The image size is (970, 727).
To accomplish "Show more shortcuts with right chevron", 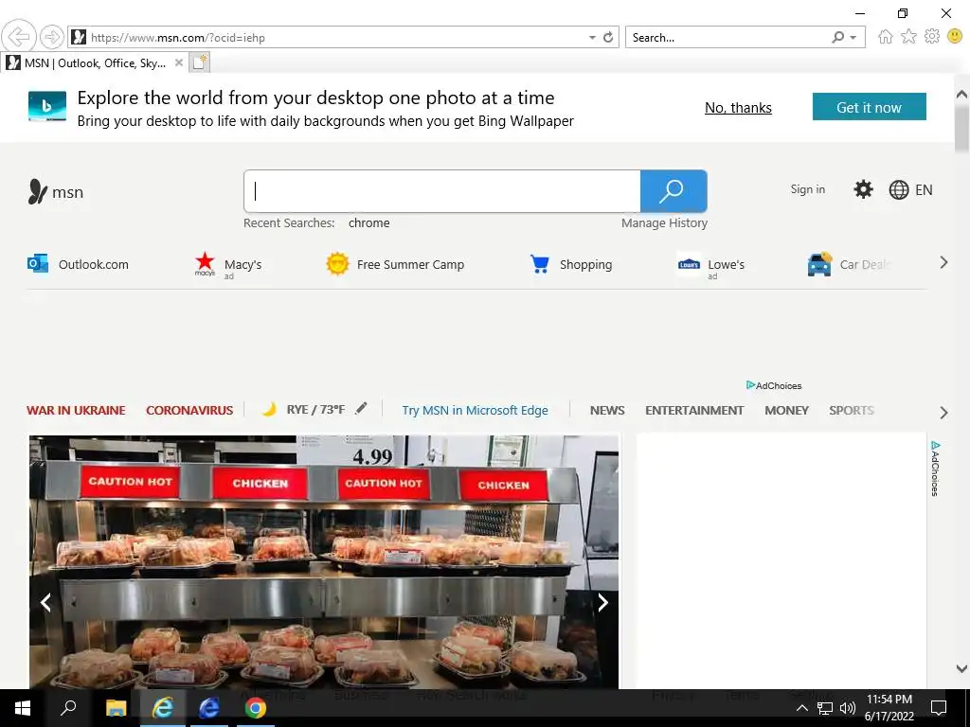I will [943, 263].
